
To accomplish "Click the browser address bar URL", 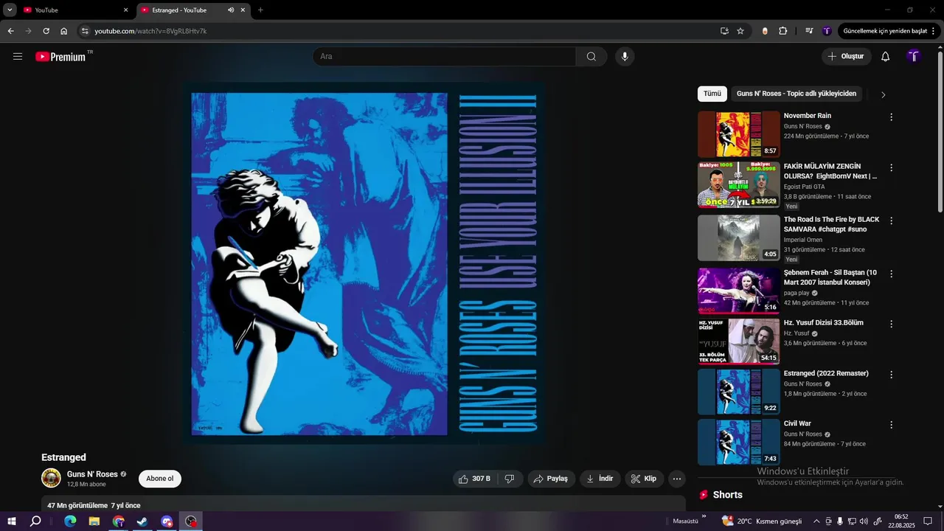I will (150, 31).
